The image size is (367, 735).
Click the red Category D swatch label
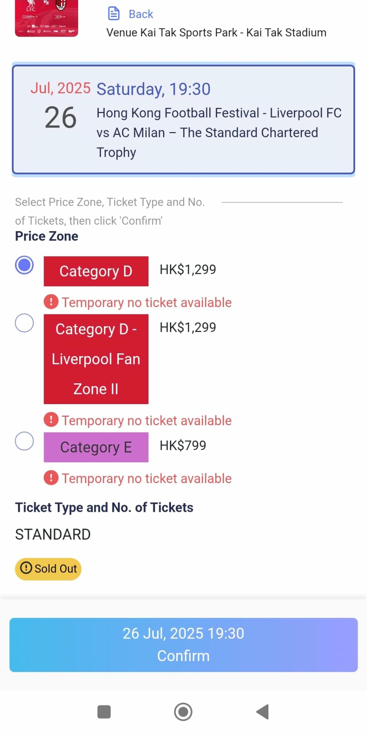[96, 271]
